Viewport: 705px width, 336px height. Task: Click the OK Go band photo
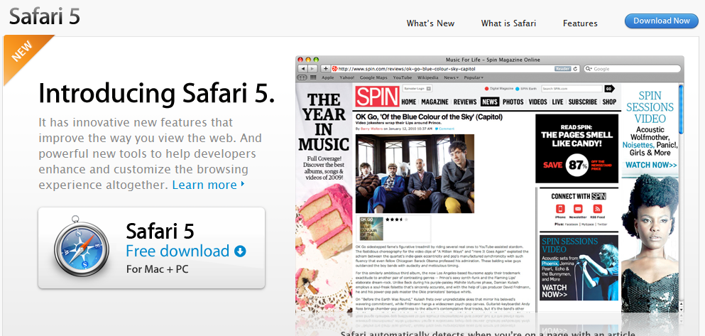pyautogui.click(x=415, y=173)
